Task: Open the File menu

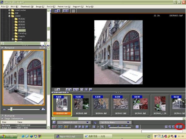Action: pos(5,6)
